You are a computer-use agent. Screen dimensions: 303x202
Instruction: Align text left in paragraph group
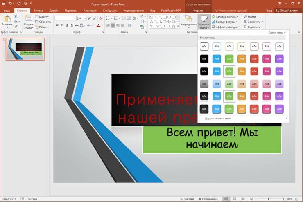coord(108,25)
